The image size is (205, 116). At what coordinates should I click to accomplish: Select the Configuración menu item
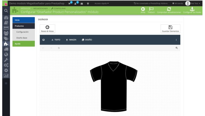click(x=24, y=32)
